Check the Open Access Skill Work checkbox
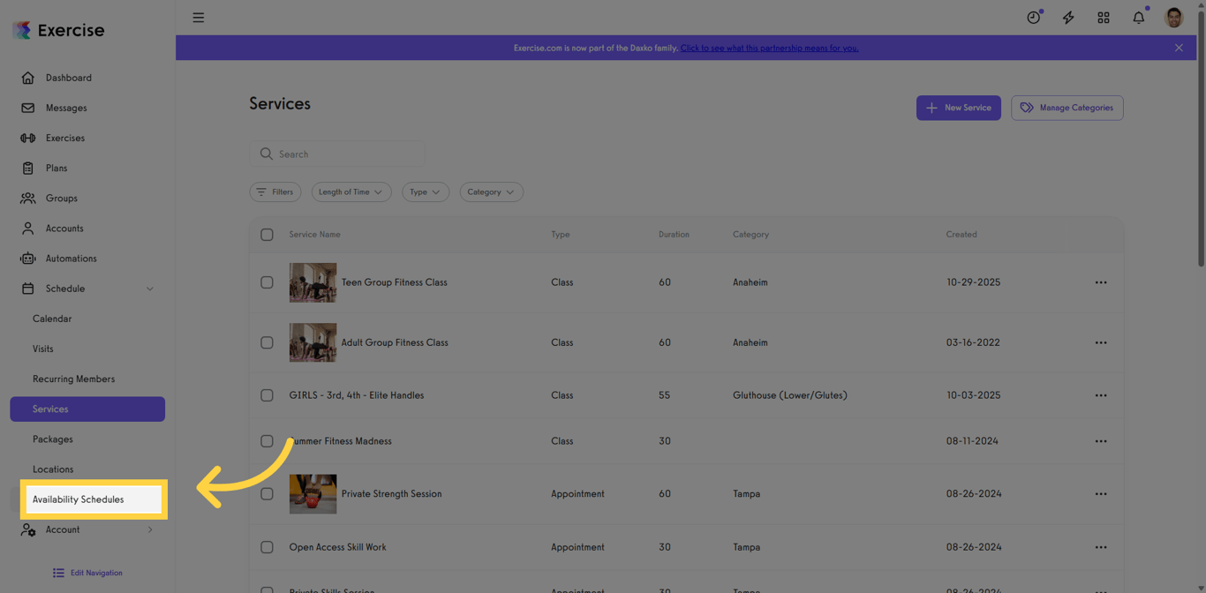The width and height of the screenshot is (1206, 593). click(x=267, y=547)
